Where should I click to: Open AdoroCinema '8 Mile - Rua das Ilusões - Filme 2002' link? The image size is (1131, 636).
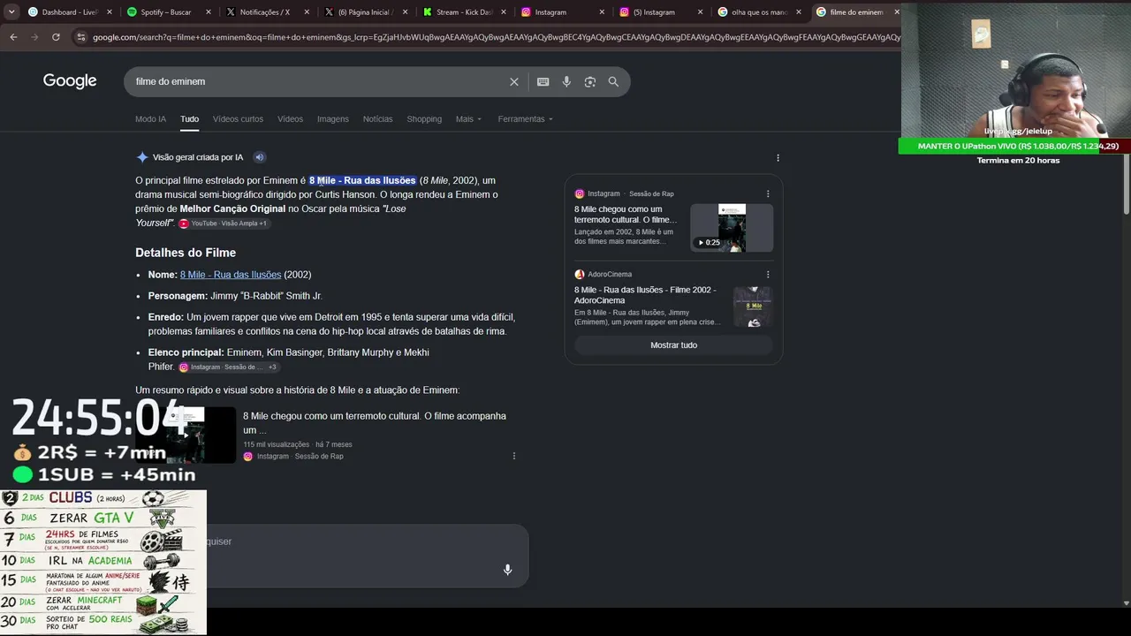pos(645,295)
